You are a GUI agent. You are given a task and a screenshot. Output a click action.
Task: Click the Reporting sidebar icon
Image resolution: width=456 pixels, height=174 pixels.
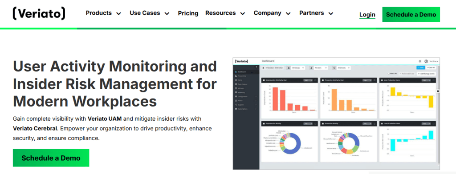click(236, 92)
